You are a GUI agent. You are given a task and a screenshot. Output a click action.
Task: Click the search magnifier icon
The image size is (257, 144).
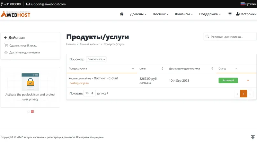(207, 36)
